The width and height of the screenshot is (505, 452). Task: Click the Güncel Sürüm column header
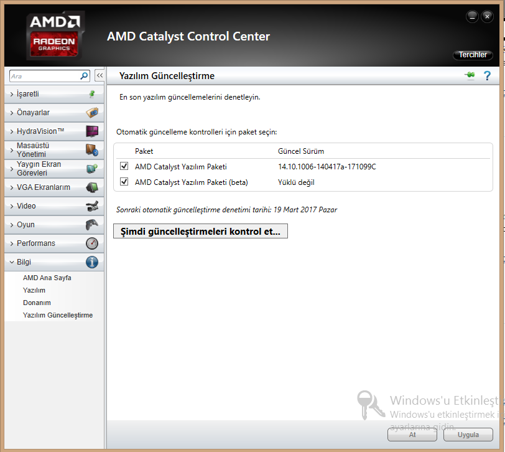tap(301, 151)
